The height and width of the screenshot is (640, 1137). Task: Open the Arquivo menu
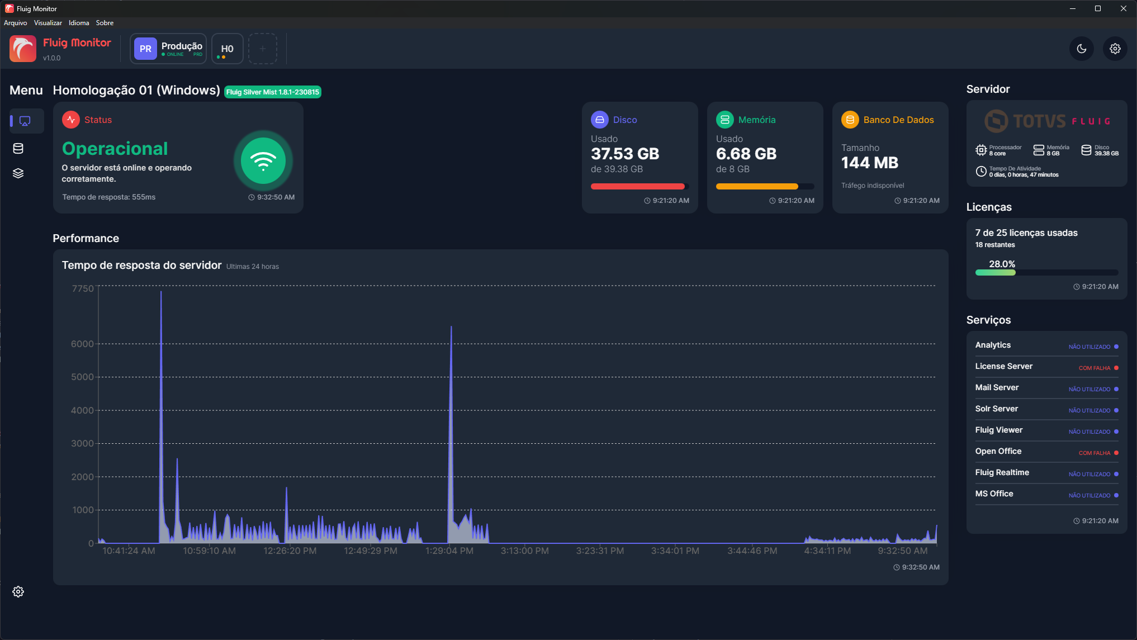pos(15,23)
